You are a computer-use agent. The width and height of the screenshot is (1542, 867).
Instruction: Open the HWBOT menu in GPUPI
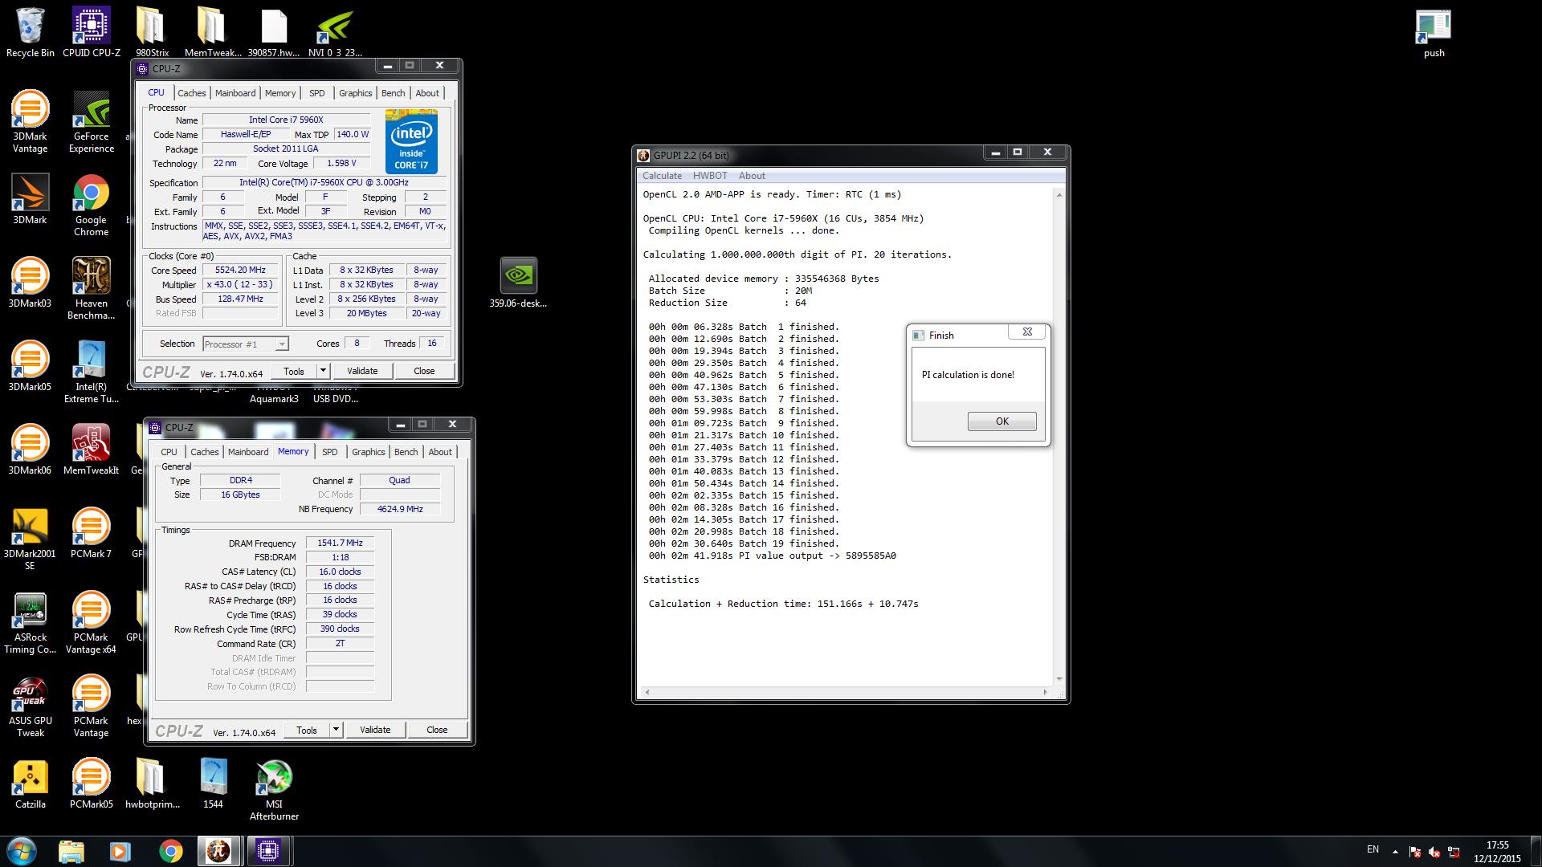coord(710,176)
